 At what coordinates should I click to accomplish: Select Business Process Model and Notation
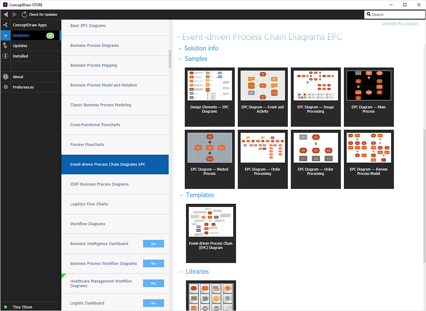click(x=115, y=86)
